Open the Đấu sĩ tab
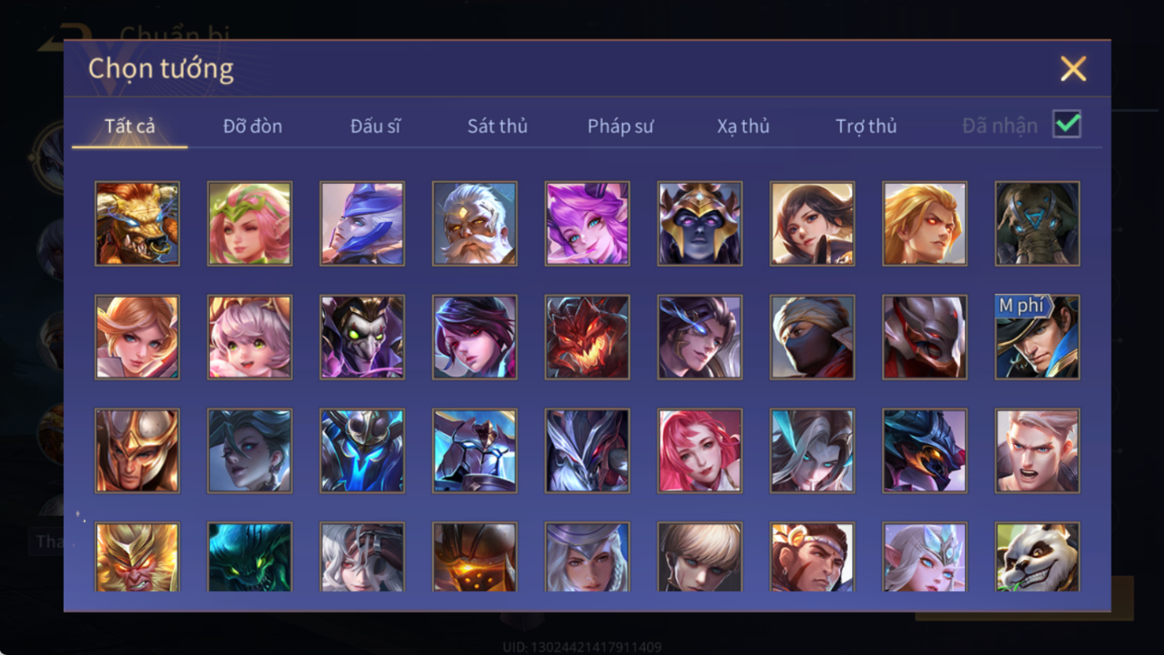 [375, 126]
